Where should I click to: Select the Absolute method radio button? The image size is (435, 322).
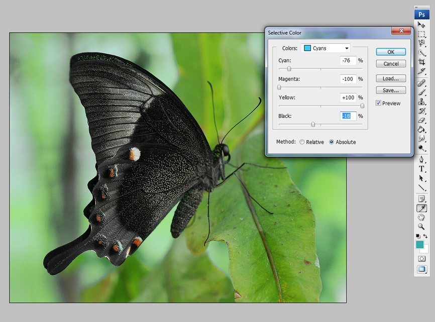click(x=332, y=142)
